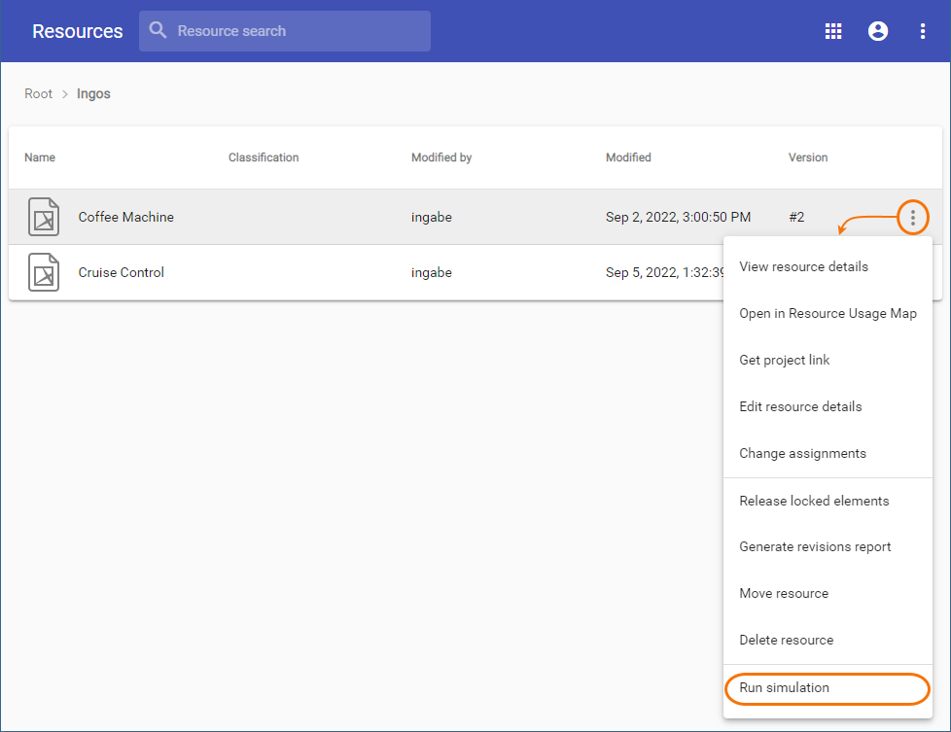Click the Coffee Machine file icon
The height and width of the screenshot is (732, 951).
point(44,217)
